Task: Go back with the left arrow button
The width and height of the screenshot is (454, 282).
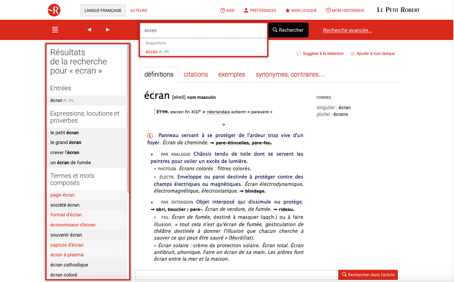Action: (89, 30)
